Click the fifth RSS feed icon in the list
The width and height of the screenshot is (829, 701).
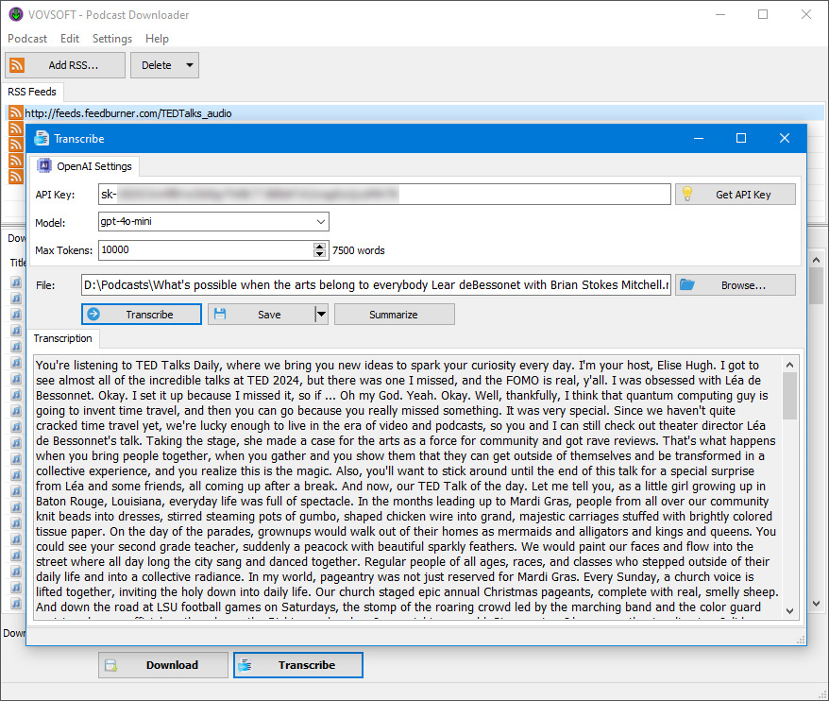pos(16,177)
